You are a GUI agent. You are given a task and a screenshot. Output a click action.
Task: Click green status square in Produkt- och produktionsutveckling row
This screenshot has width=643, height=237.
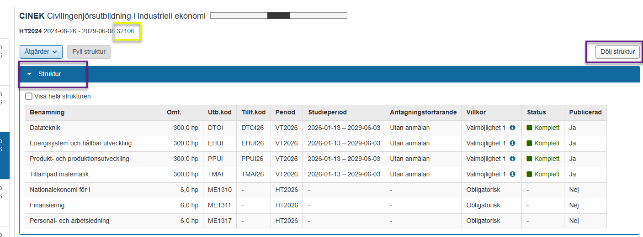click(530, 159)
